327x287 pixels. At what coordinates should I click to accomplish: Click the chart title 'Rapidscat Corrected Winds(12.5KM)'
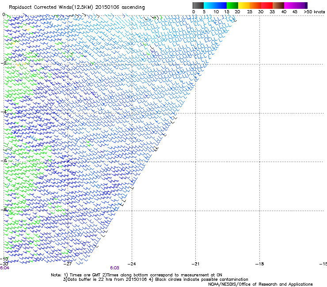click(51, 8)
